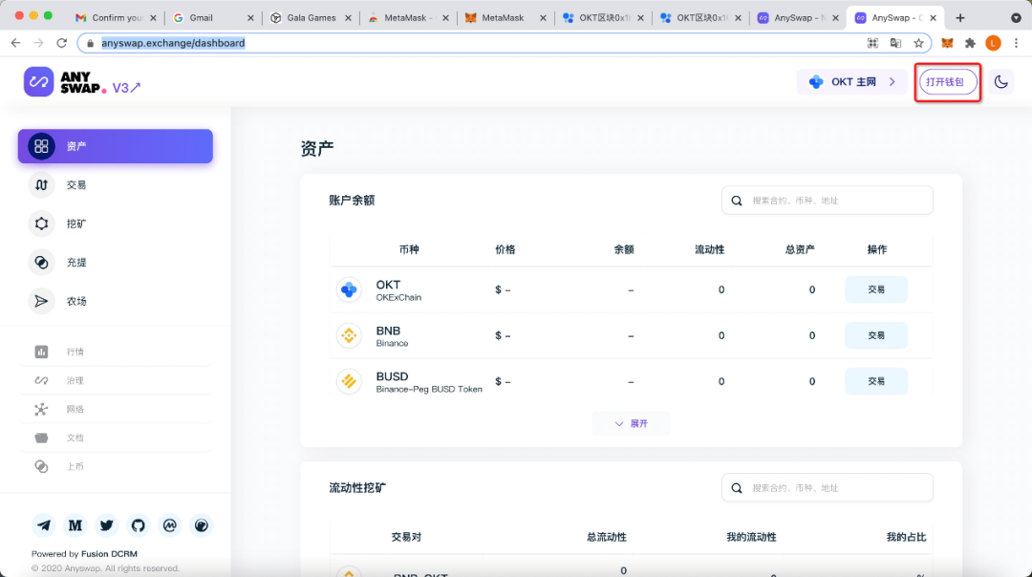Screen dimensions: 1032x577
Task: Click the BUSD token icon
Action: (349, 381)
